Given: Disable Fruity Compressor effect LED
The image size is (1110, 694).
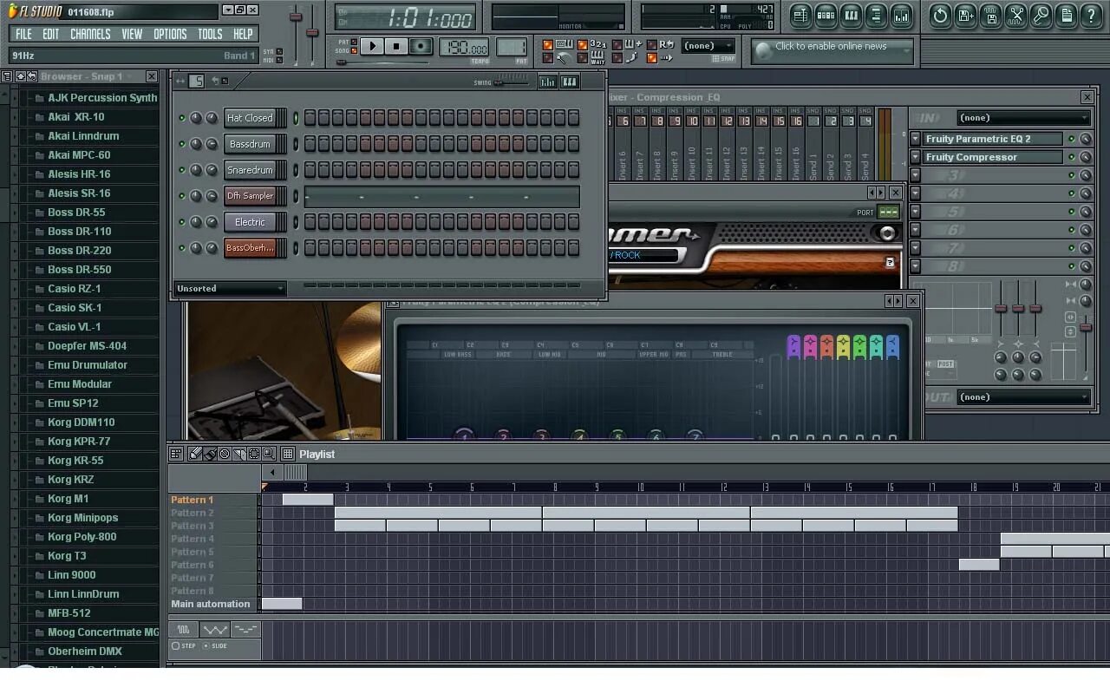Looking at the screenshot, I should [1071, 157].
